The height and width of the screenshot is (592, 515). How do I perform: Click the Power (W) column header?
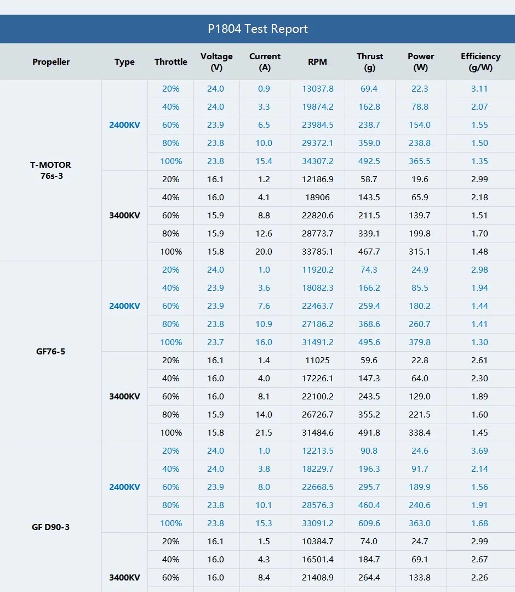421,62
